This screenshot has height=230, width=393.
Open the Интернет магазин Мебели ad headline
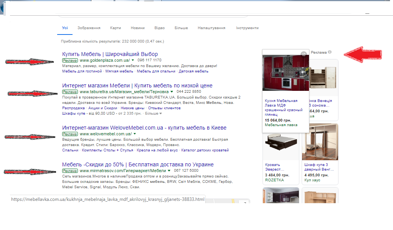click(137, 85)
